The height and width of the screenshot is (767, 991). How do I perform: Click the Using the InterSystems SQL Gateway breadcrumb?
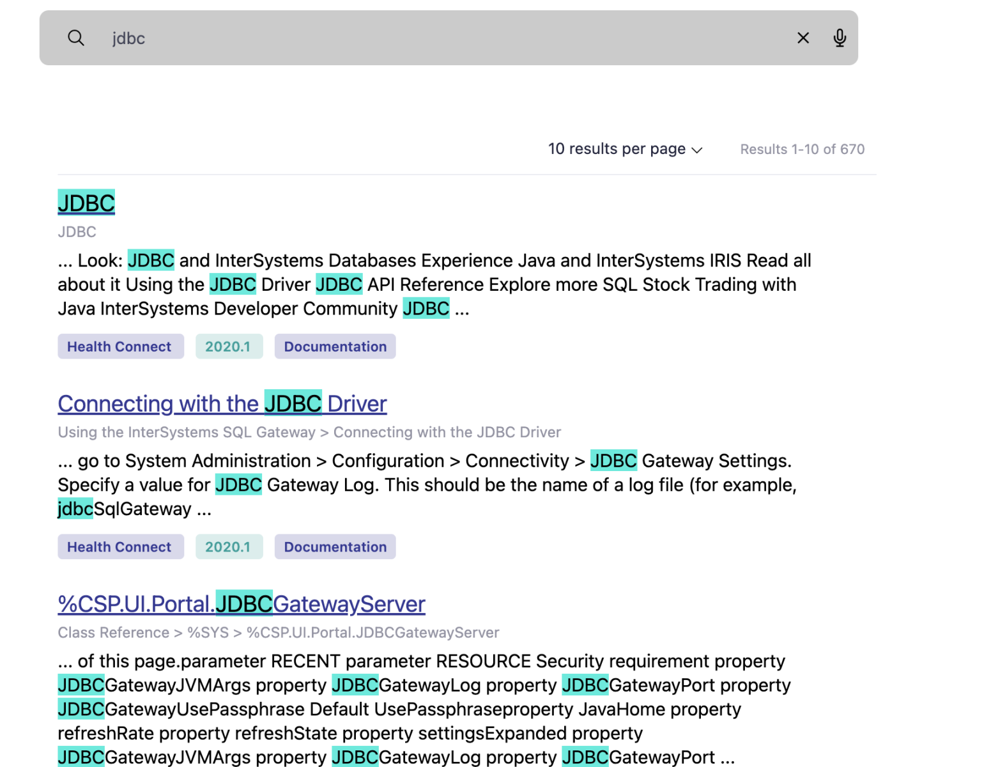pos(187,433)
